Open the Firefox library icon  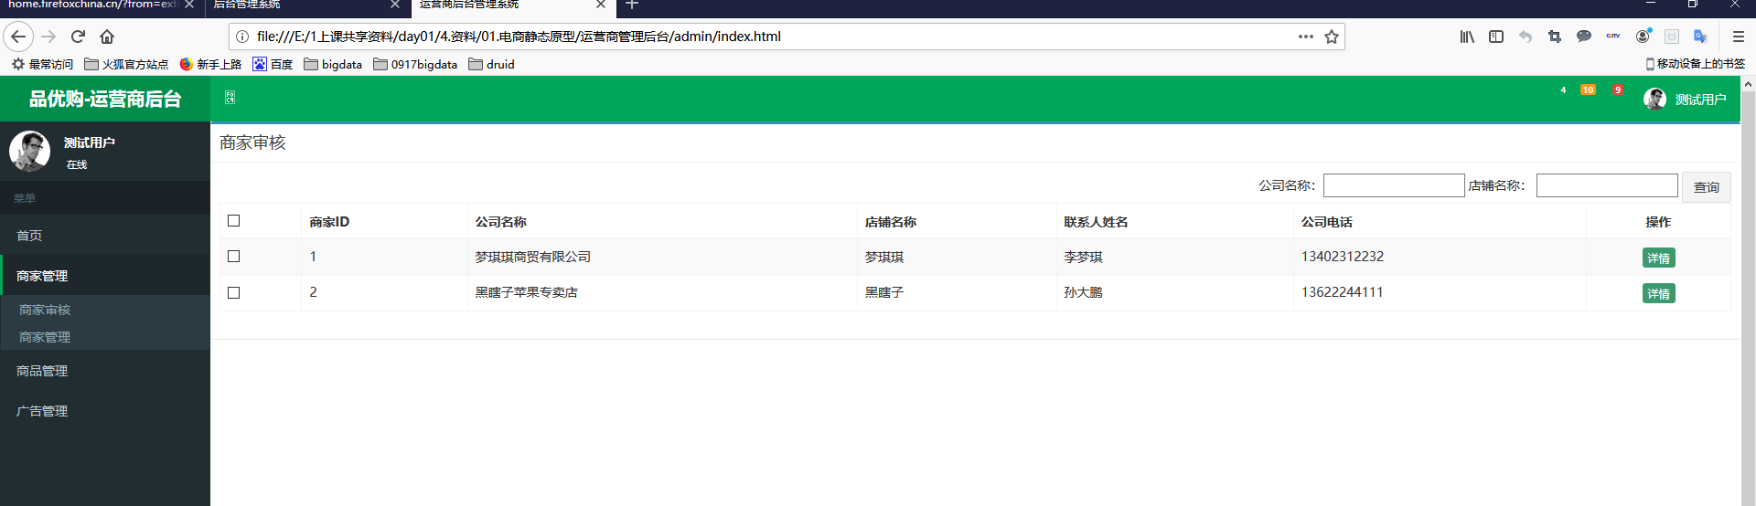coord(1467,37)
